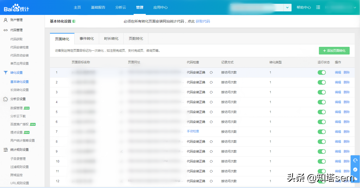
Task: Toggle the run status for row 1
Action: (322, 73)
